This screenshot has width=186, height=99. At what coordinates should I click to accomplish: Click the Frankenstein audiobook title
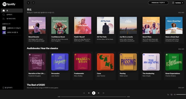point(79,73)
